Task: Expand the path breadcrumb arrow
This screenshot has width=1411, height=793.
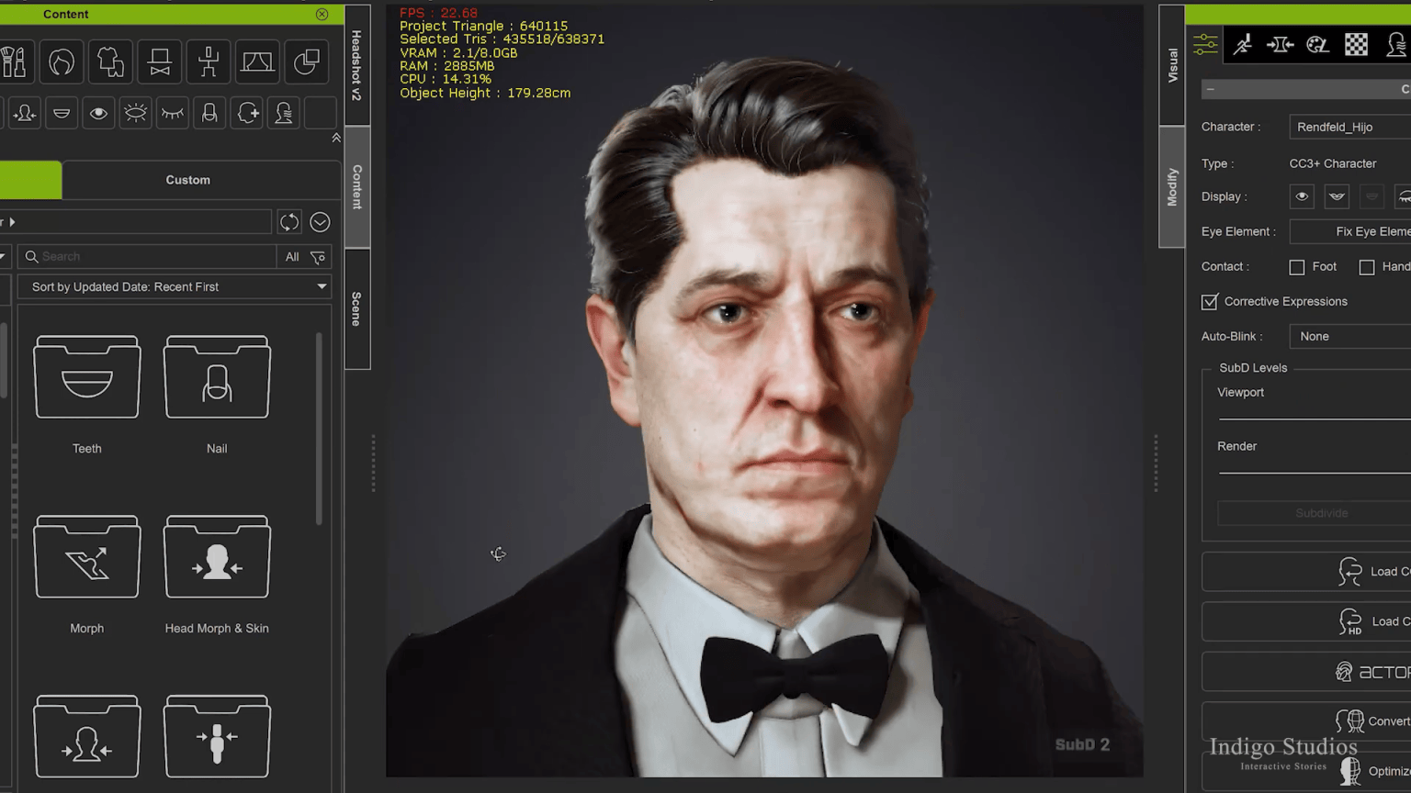Action: (12, 222)
